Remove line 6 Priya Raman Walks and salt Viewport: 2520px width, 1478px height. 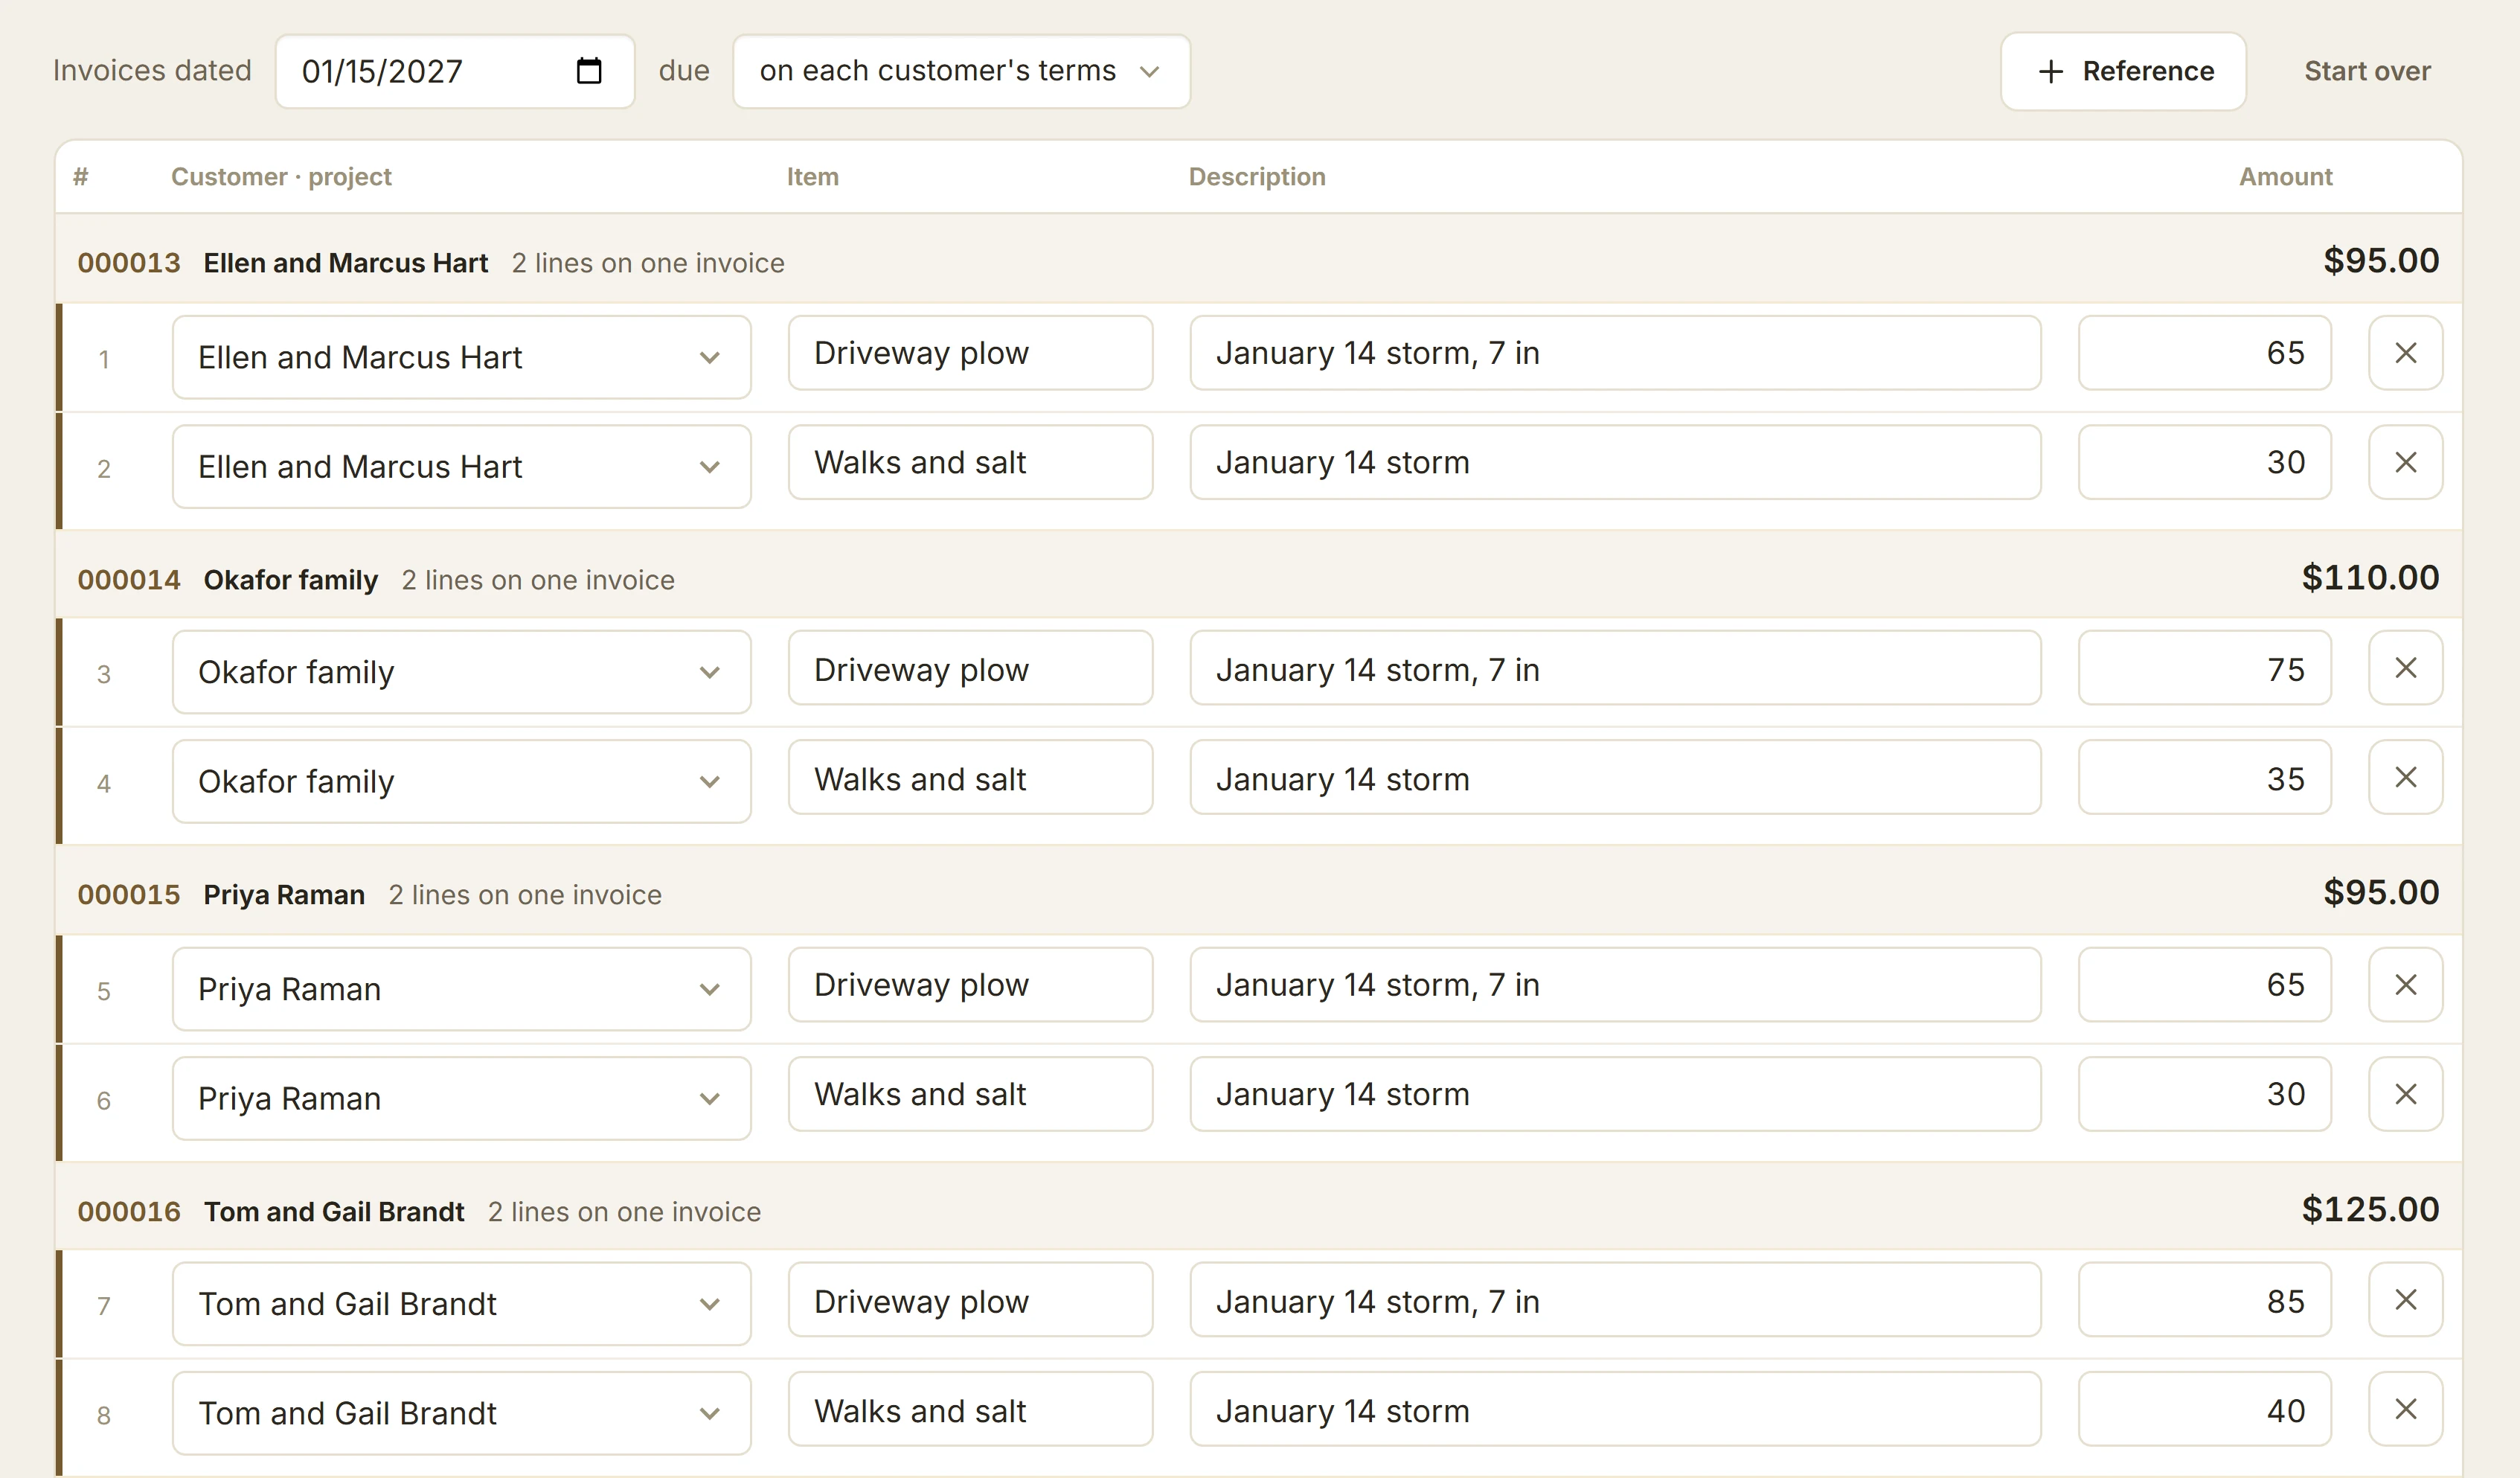[x=2405, y=1094]
